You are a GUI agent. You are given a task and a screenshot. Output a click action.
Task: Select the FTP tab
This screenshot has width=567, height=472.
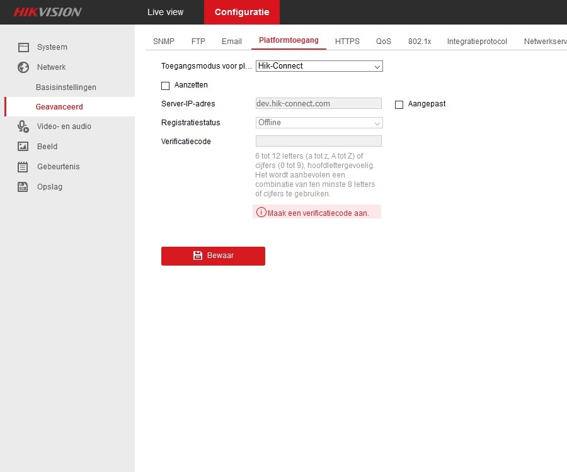tap(198, 42)
